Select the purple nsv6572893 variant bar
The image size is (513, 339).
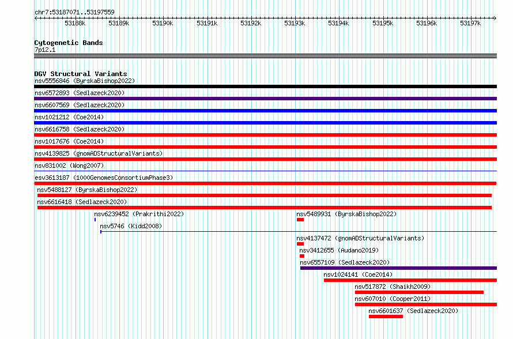pos(265,99)
